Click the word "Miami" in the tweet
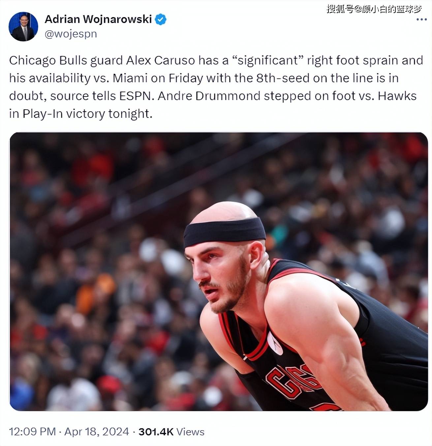 (x=130, y=78)
